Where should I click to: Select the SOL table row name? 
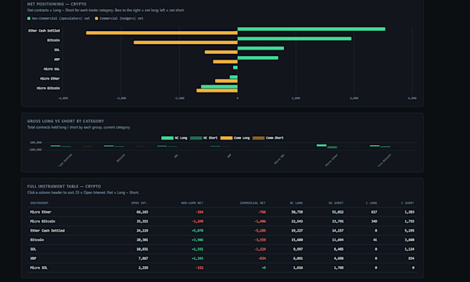coord(33,249)
